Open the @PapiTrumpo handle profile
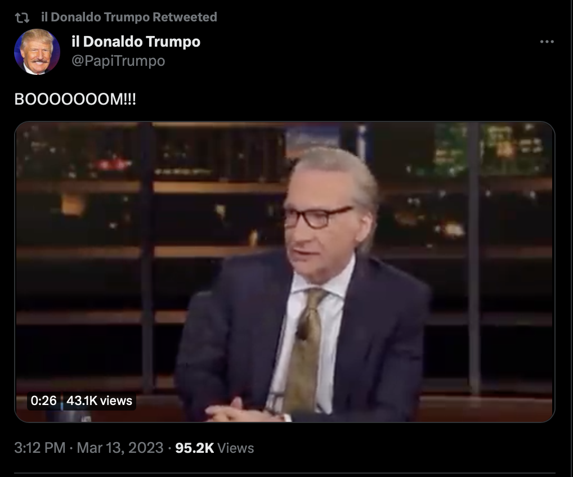This screenshot has width=573, height=477. 118,61
